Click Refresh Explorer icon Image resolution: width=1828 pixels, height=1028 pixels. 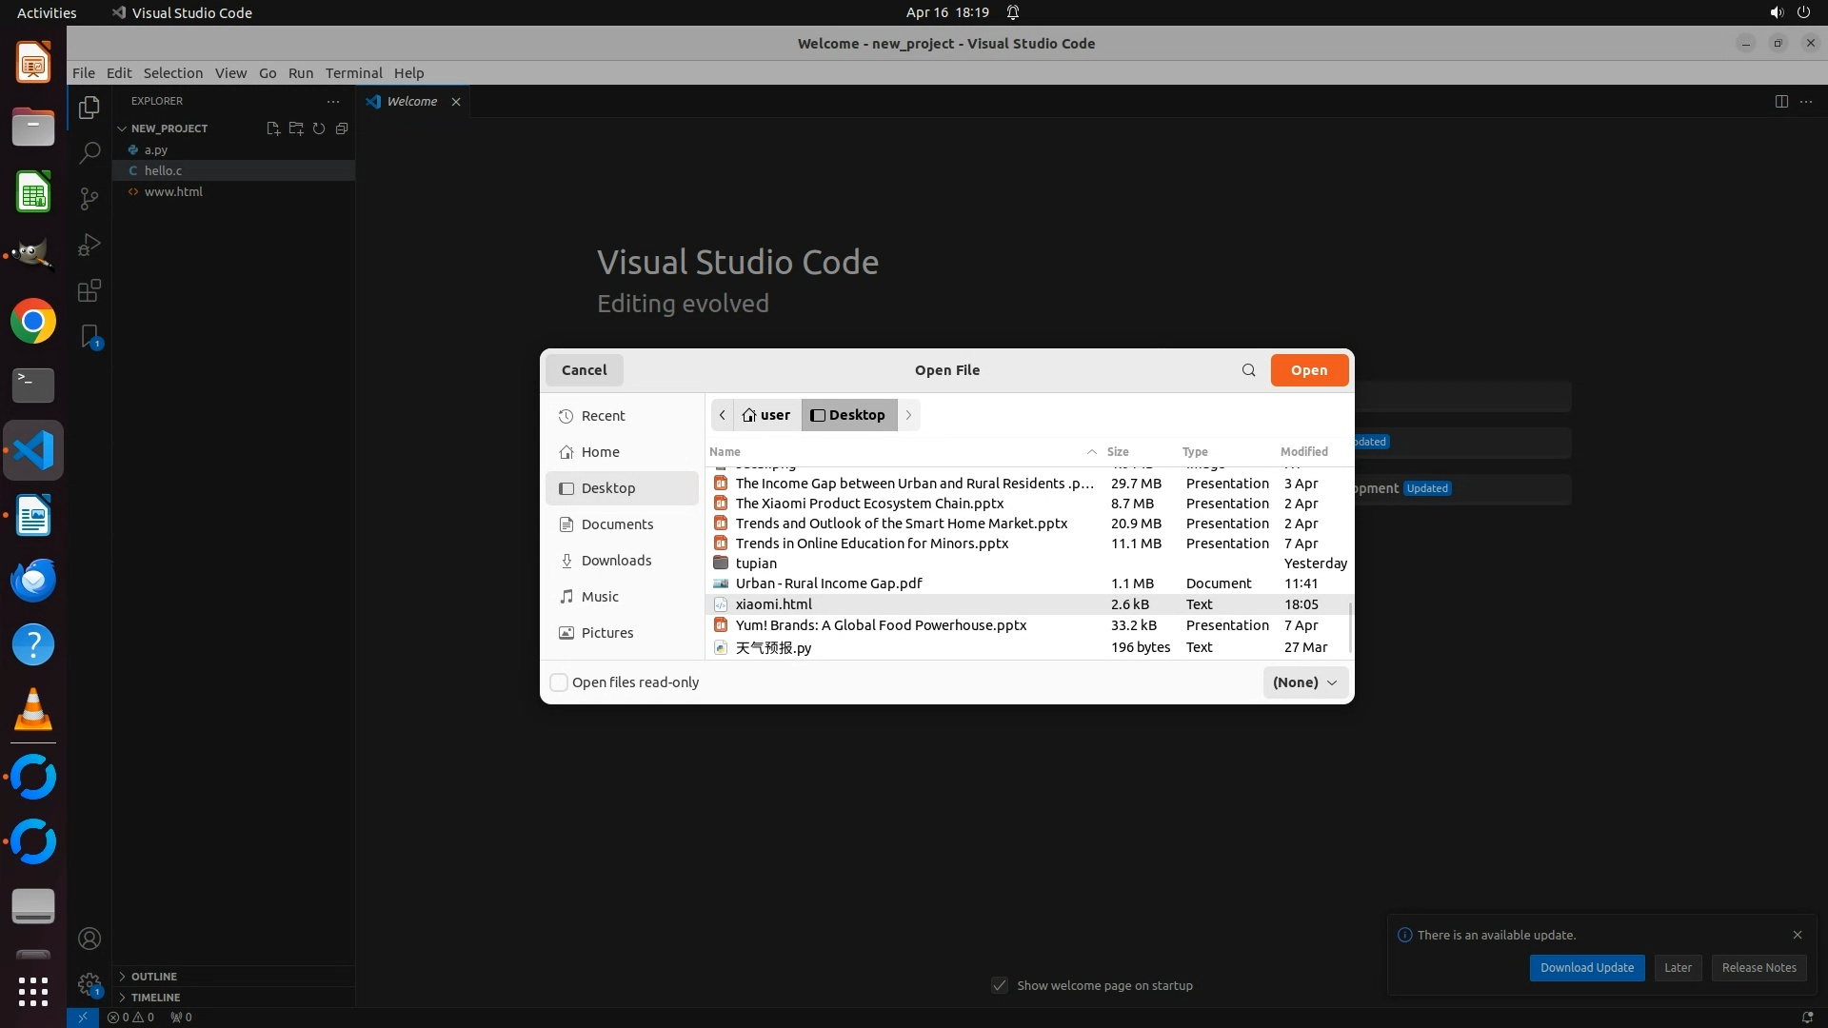319,128
